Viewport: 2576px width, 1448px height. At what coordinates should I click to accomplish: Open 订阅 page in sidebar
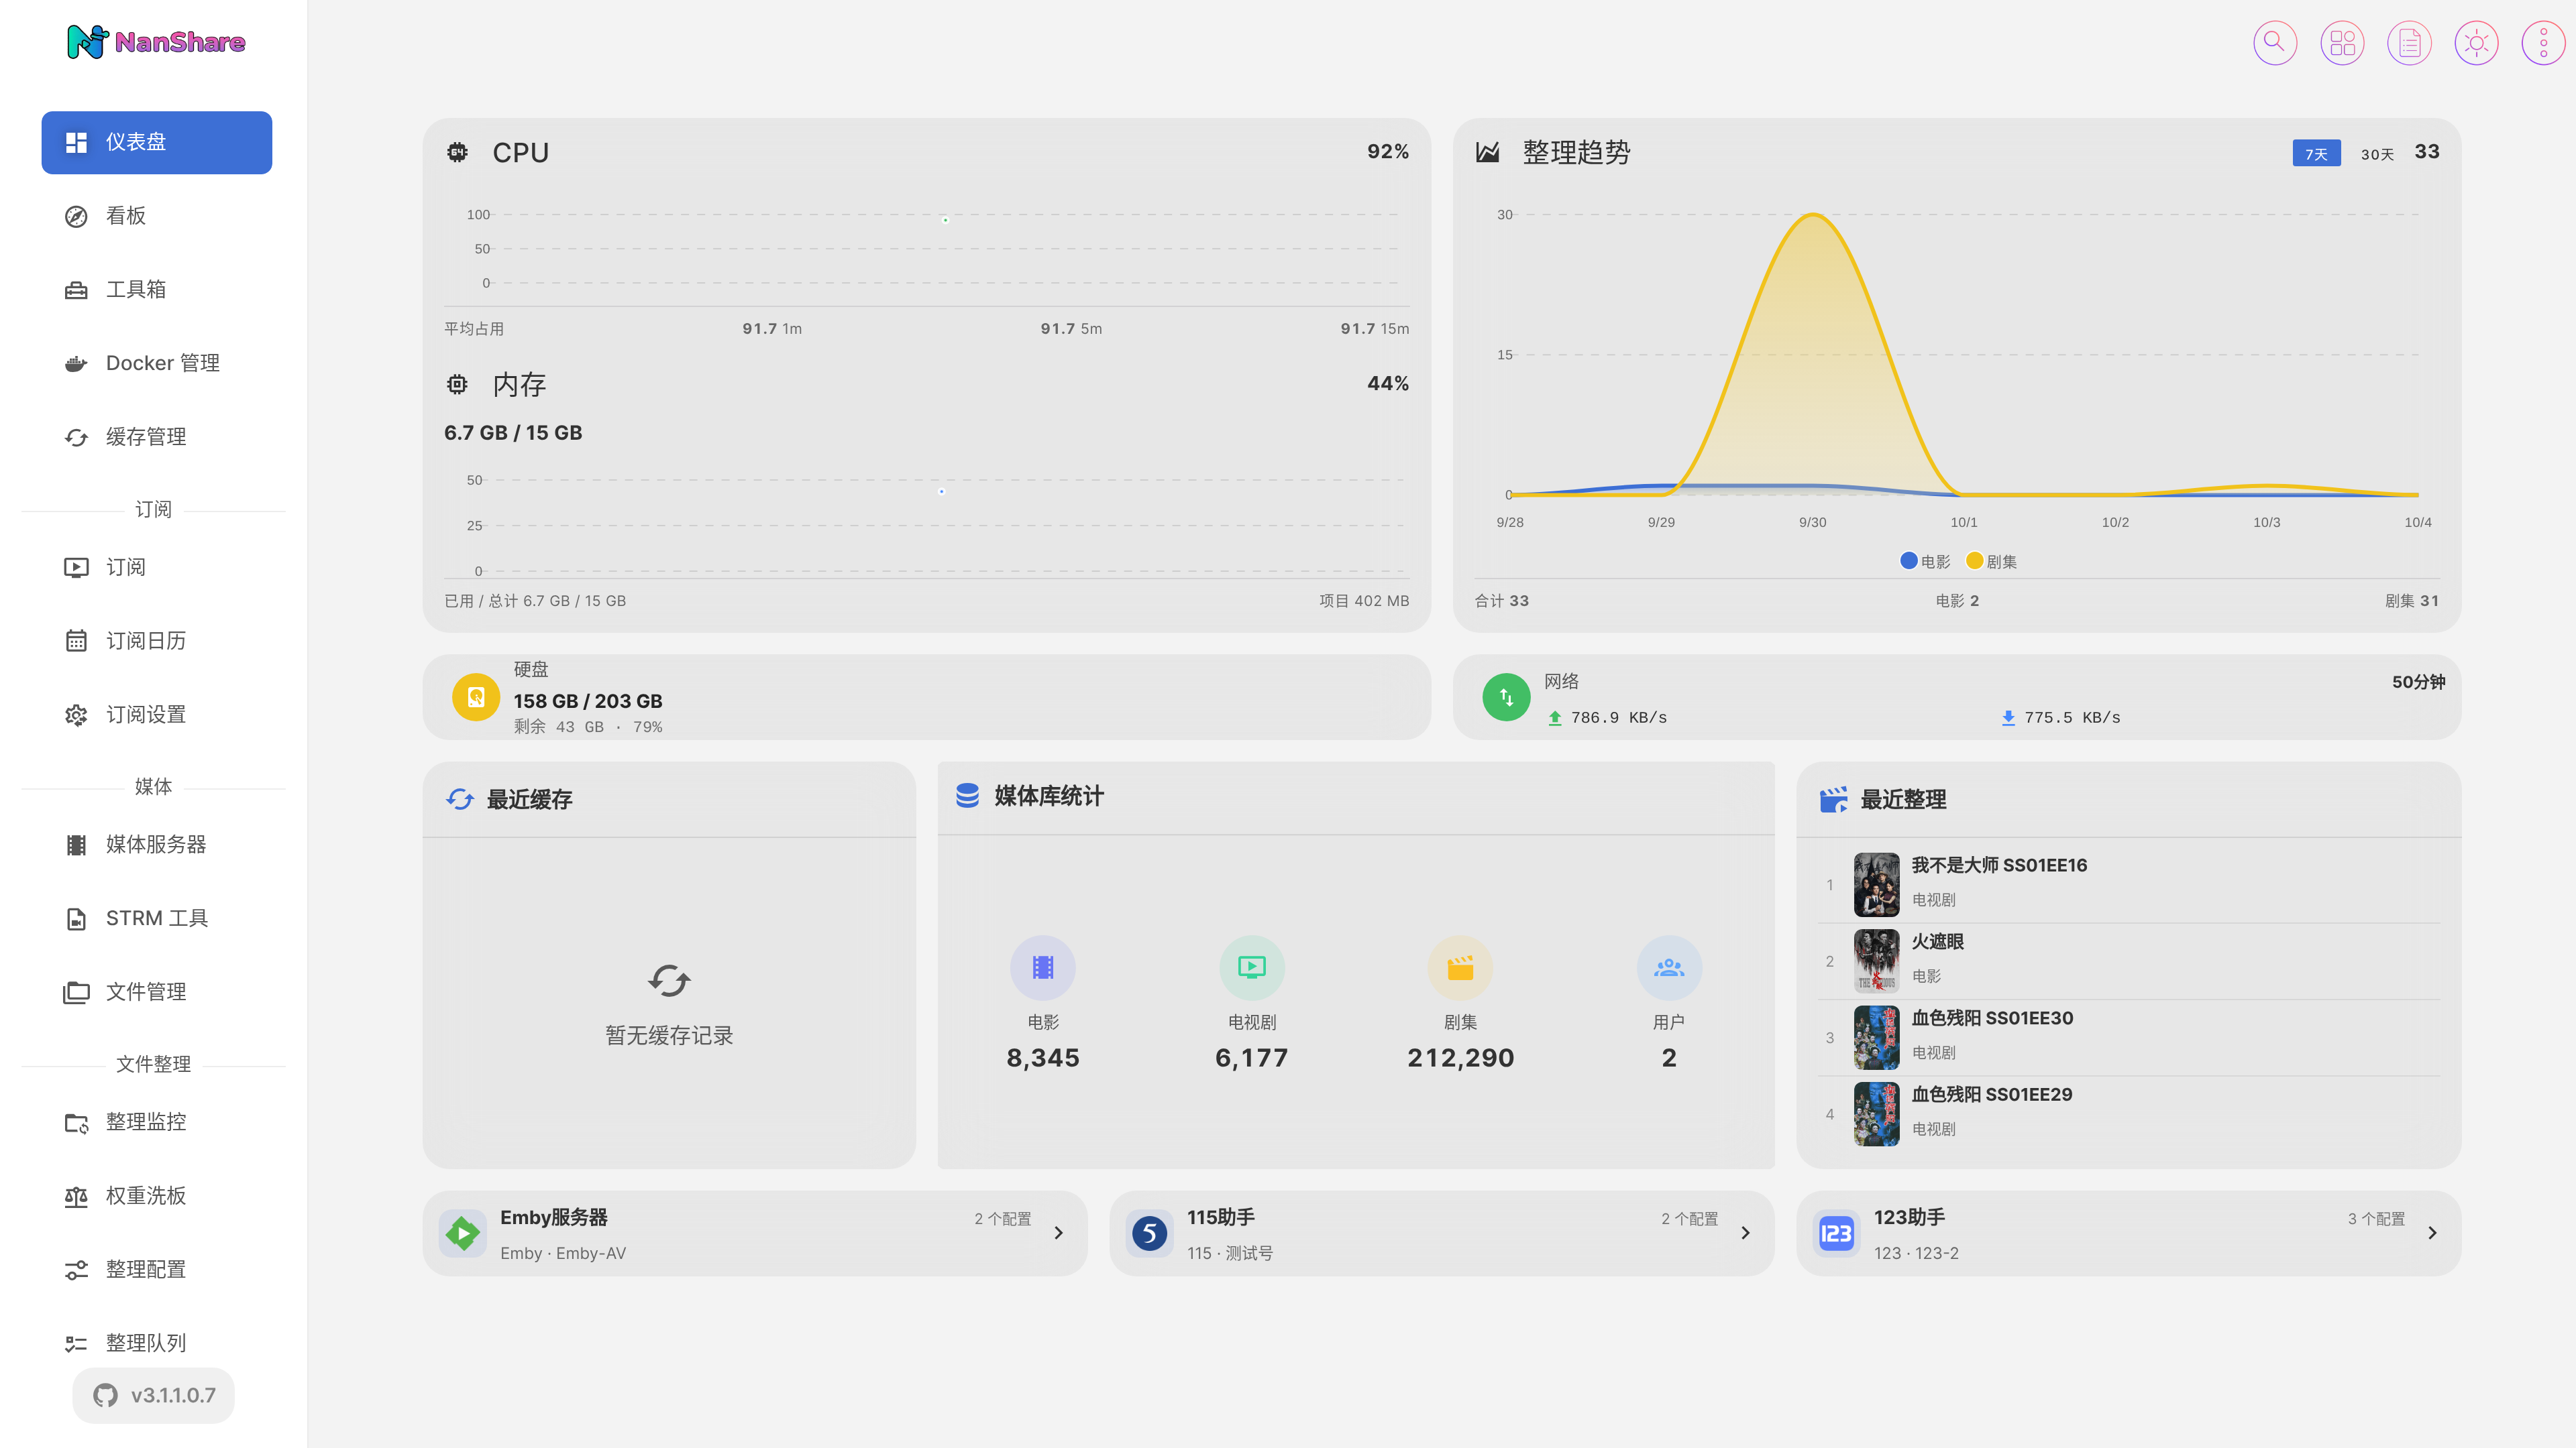(157, 568)
